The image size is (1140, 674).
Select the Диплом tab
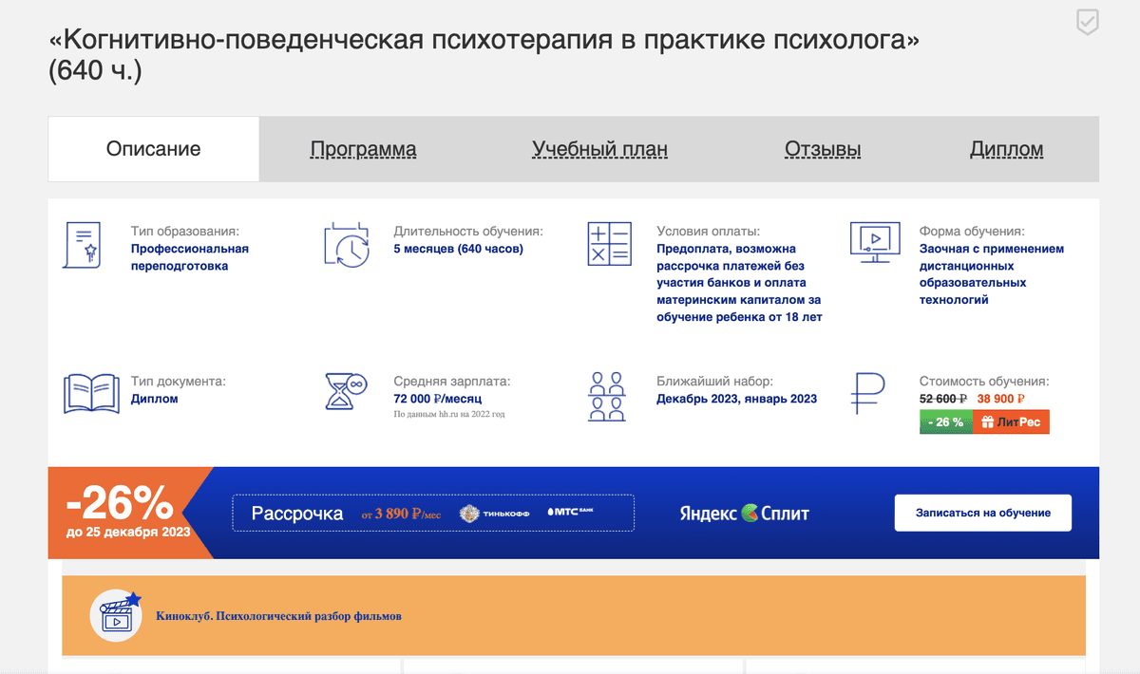[x=1006, y=149]
